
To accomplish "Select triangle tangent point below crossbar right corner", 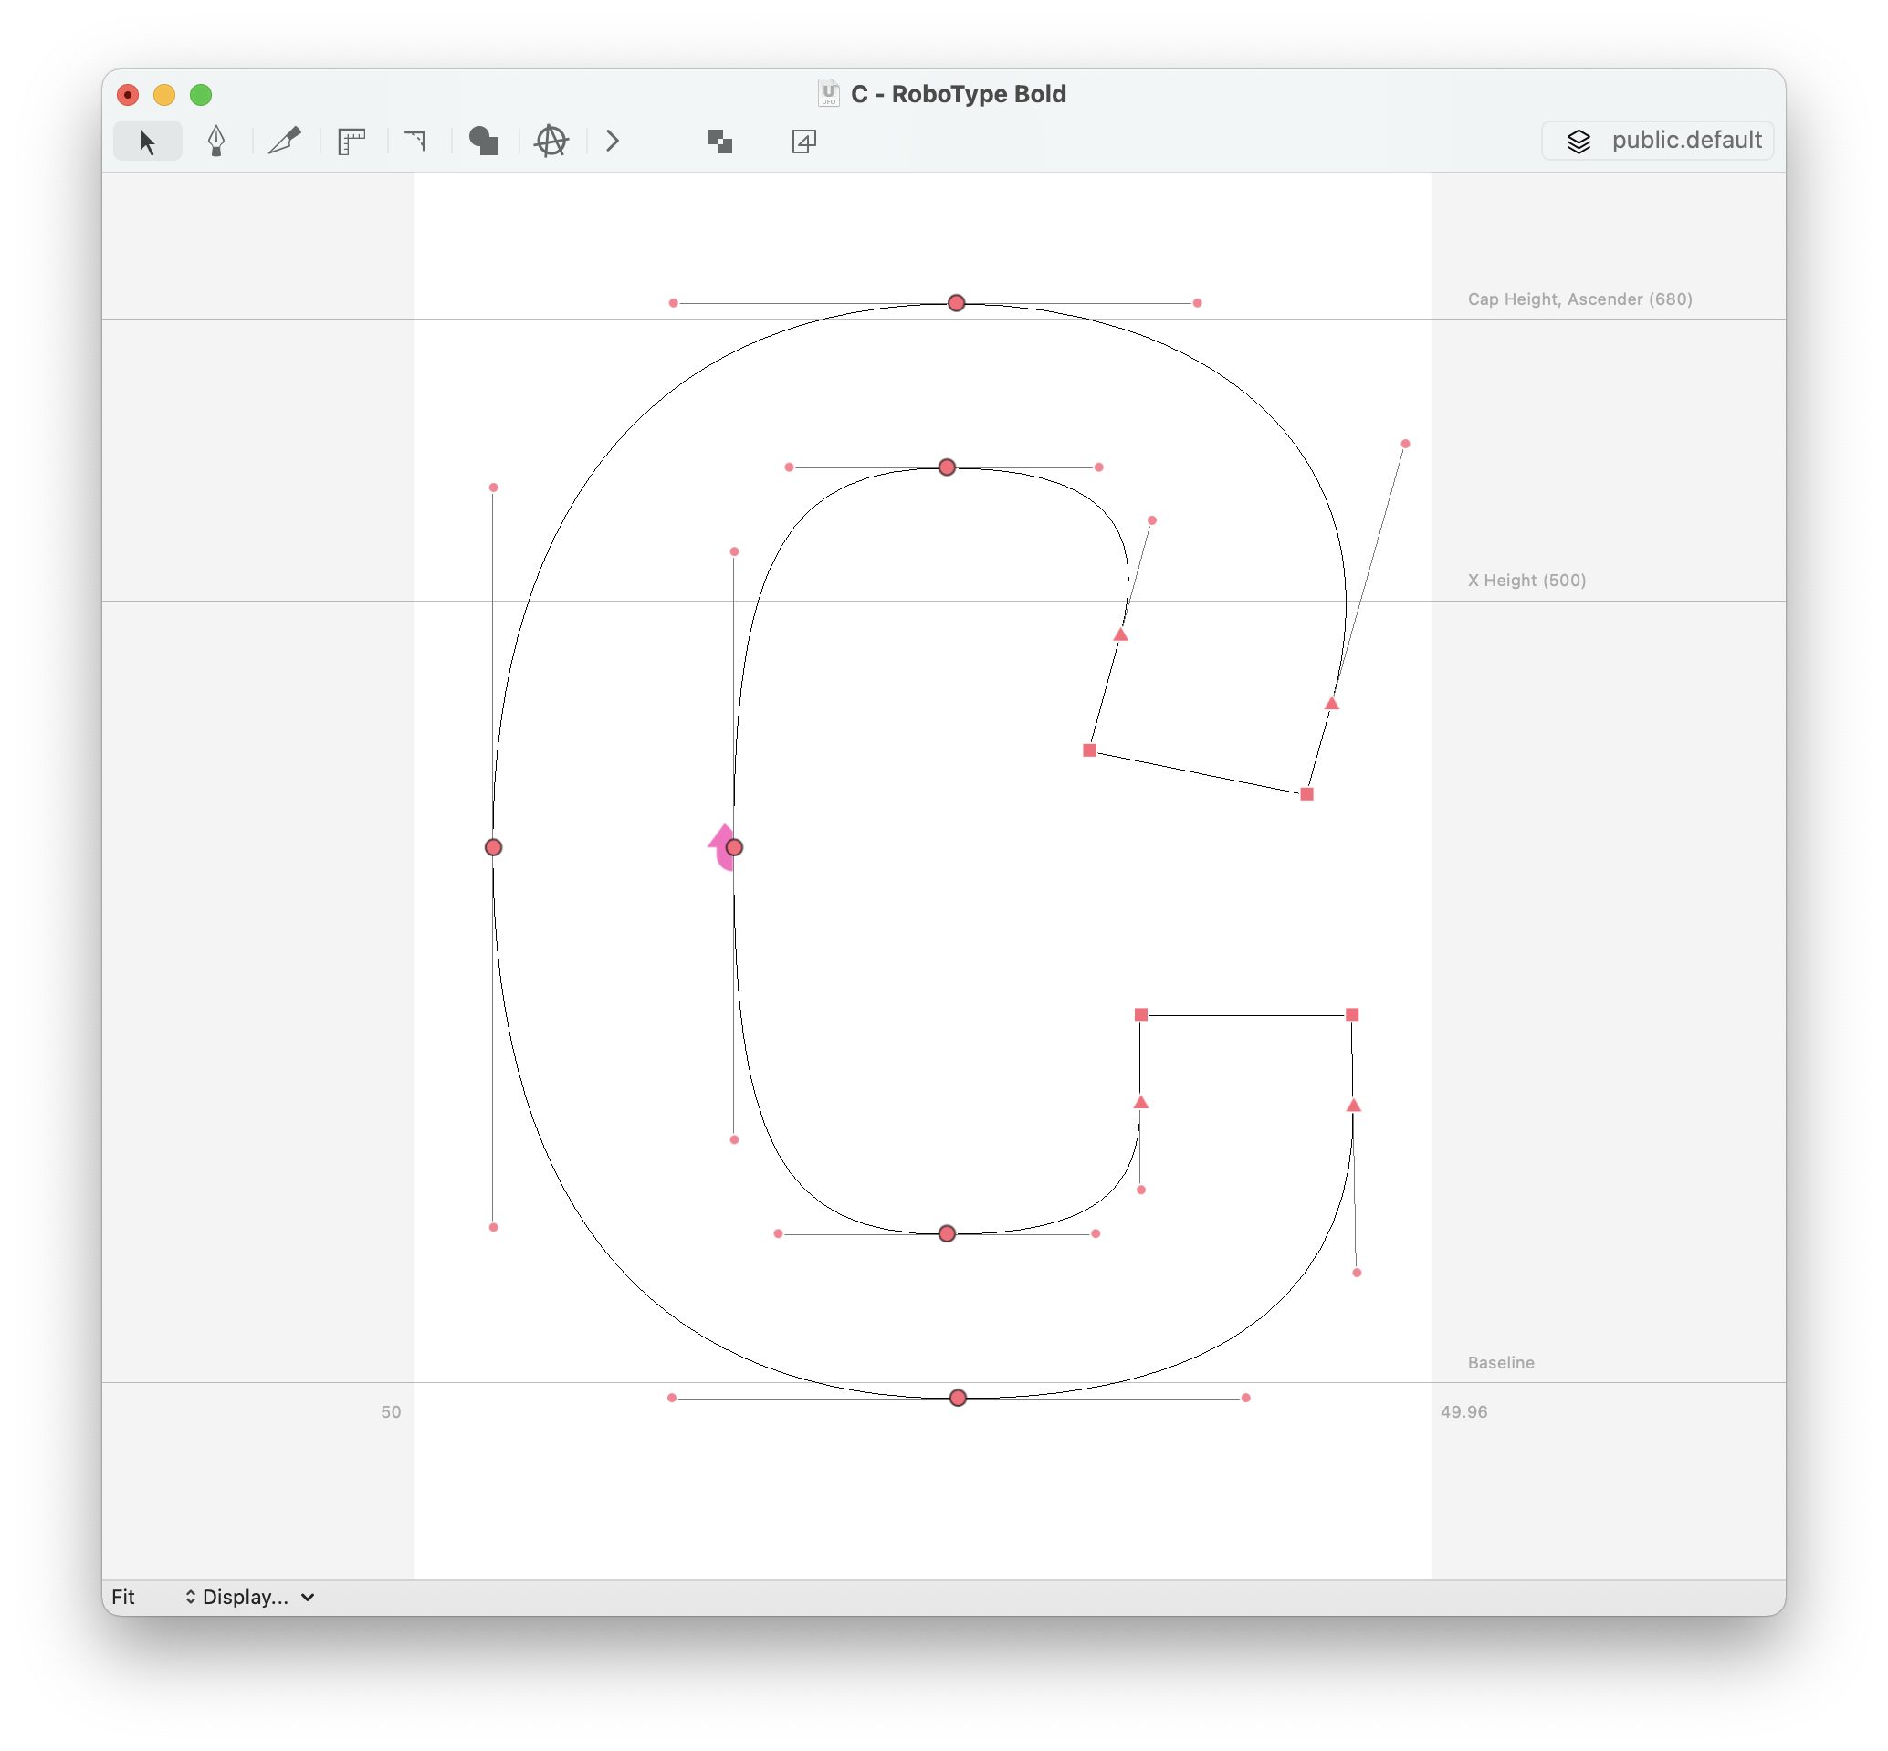I will pos(1353,1105).
